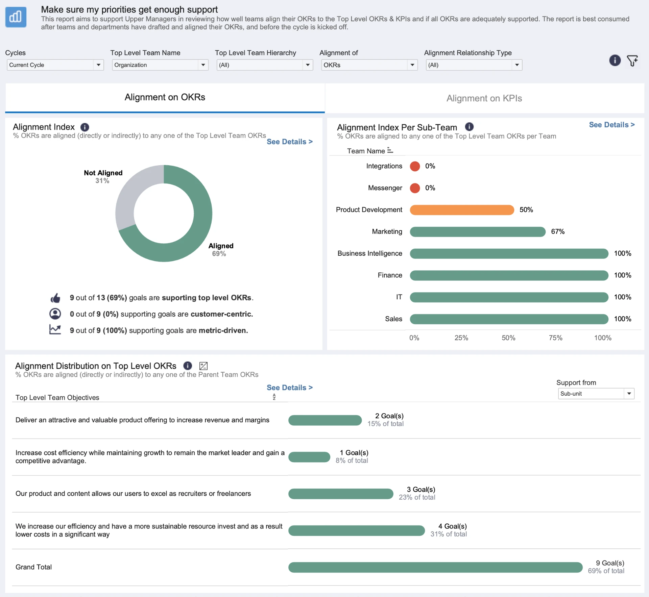Open the Alignment Relationship Type dropdown

474,65
